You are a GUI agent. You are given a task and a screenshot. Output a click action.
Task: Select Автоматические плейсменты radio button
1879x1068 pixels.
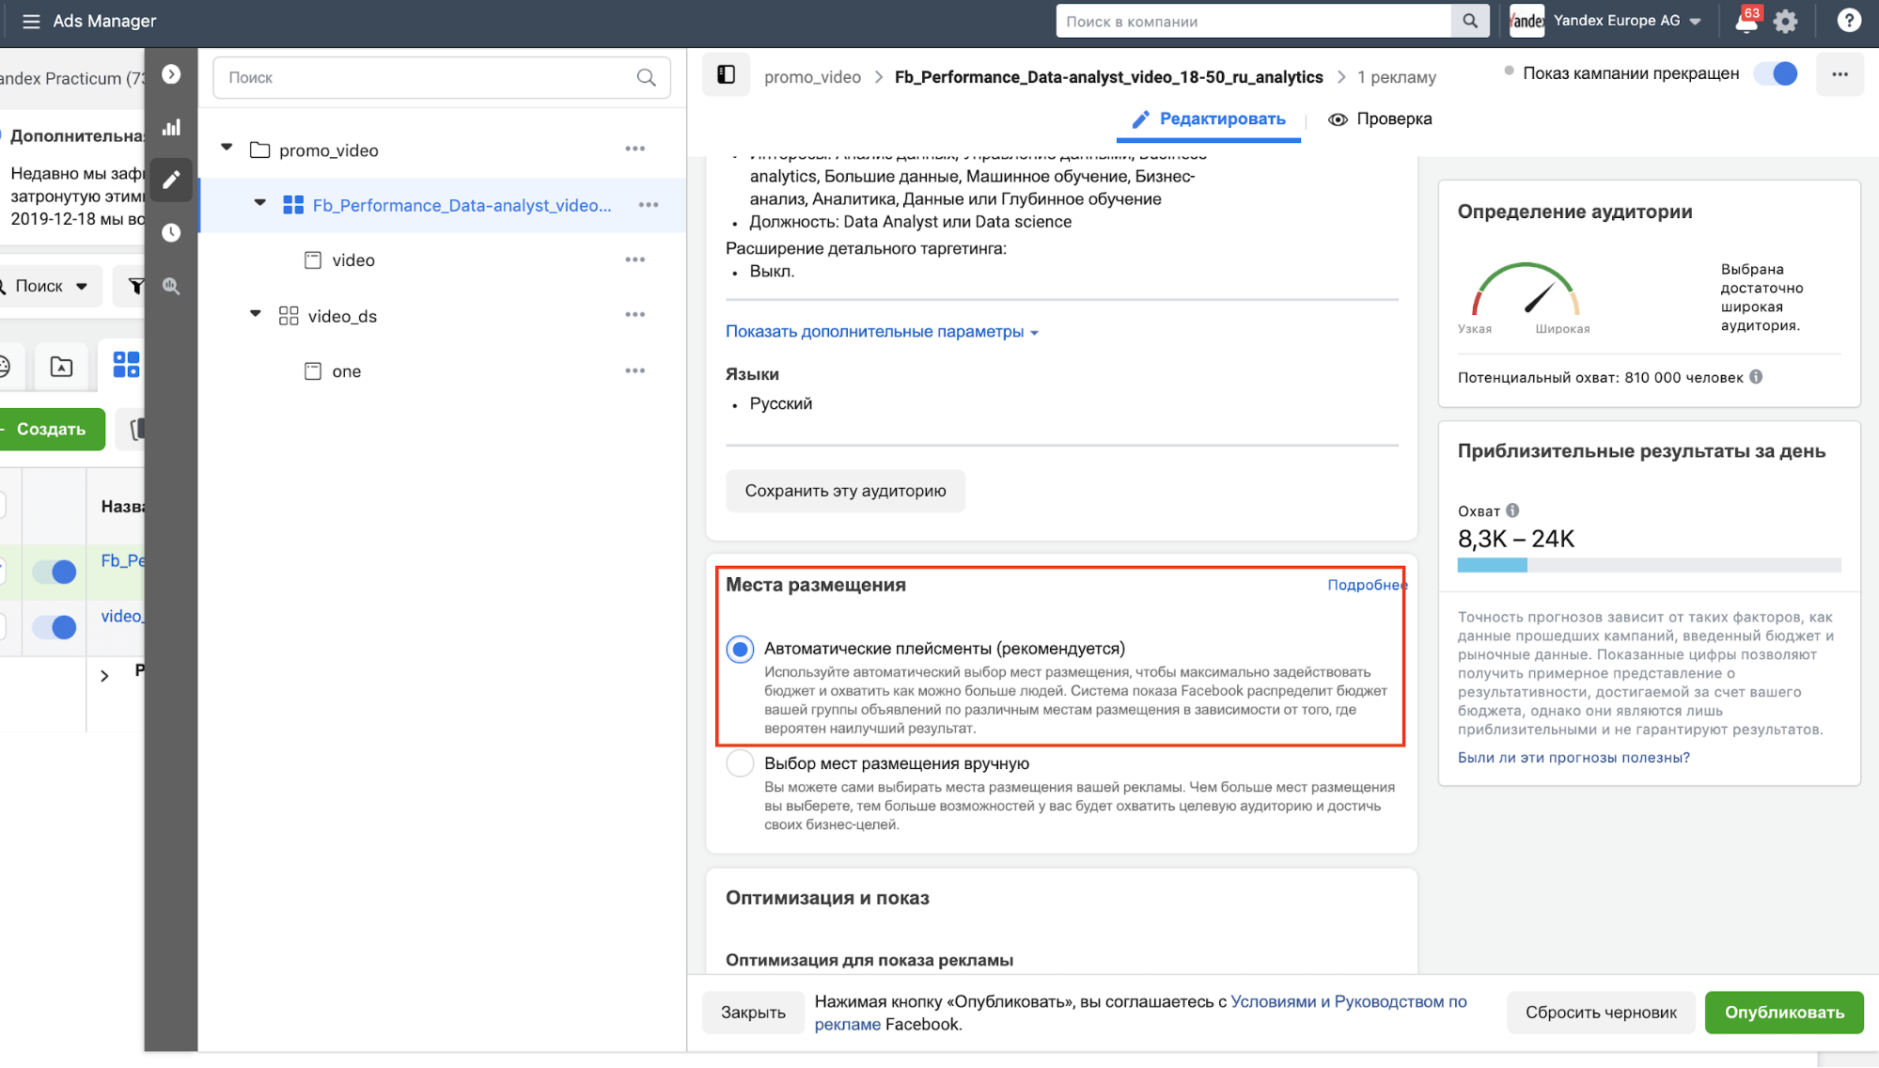(740, 649)
